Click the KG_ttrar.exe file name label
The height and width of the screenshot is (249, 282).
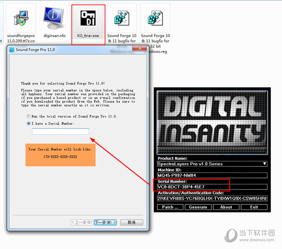[x=88, y=36]
